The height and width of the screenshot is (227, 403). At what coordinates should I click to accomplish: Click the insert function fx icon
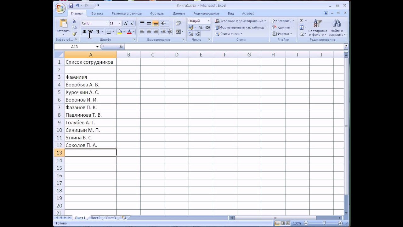tap(121, 47)
